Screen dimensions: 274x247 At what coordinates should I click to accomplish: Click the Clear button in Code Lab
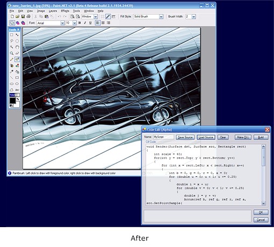(223, 137)
